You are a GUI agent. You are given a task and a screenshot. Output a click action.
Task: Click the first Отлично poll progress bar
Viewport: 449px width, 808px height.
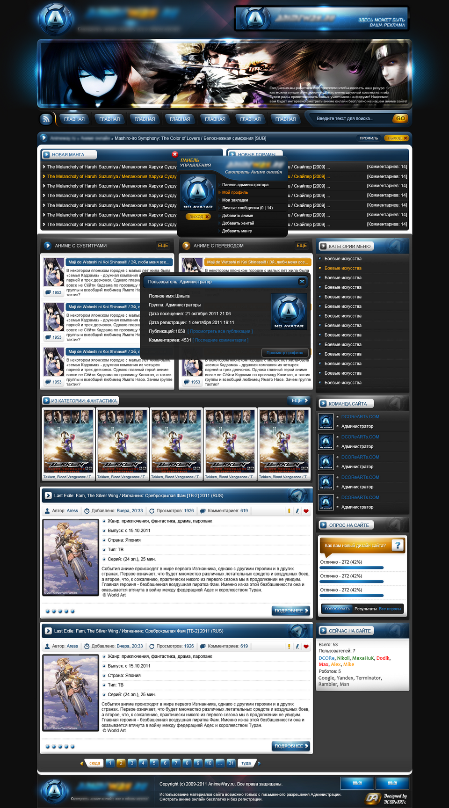[352, 568]
